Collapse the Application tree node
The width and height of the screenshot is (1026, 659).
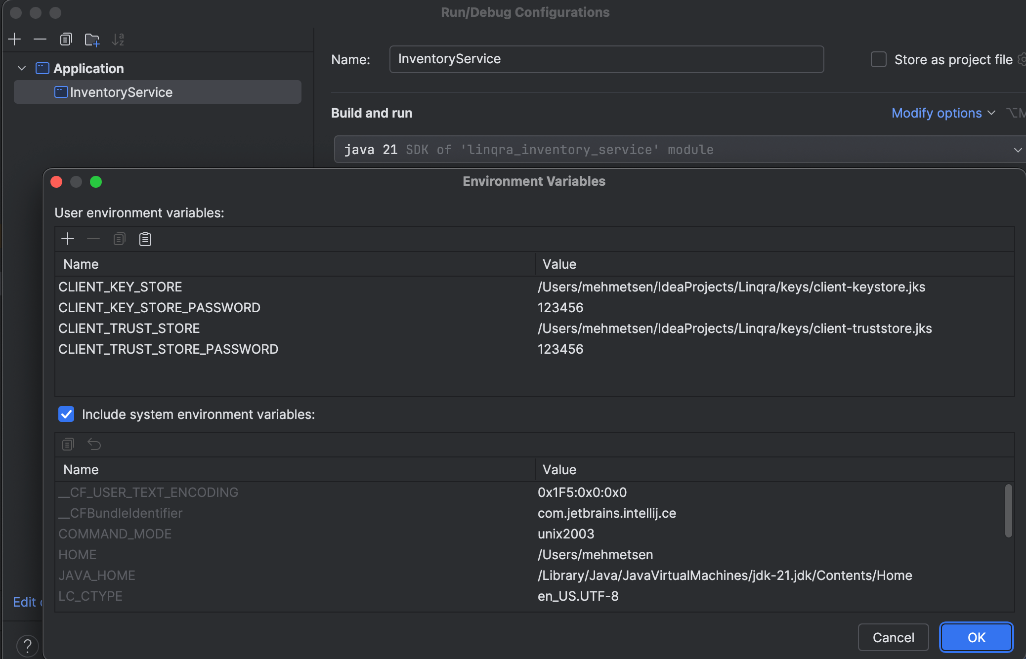tap(21, 68)
